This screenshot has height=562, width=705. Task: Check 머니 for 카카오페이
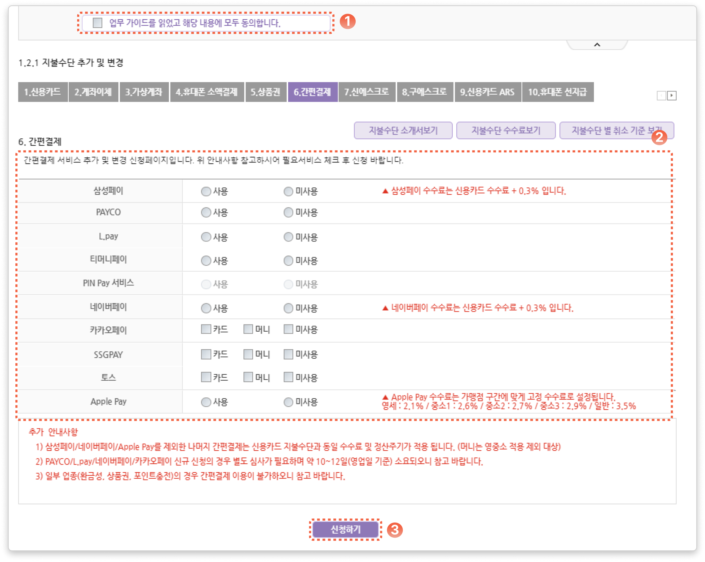coord(248,329)
